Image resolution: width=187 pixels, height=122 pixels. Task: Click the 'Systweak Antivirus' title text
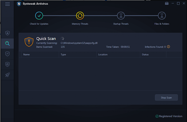point(35,4)
